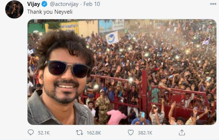Open the @actorvijay handle link
Screen dimensions: 219x140
[64, 4]
